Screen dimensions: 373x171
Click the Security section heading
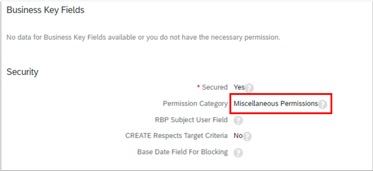click(22, 72)
